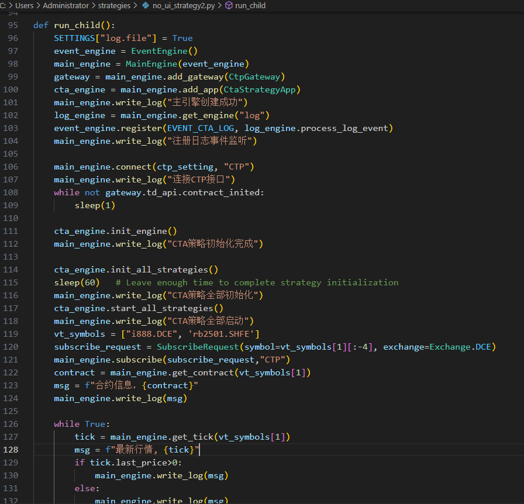Click 'sleep(1)' on line 109
The height and width of the screenshot is (504, 524).
point(95,206)
